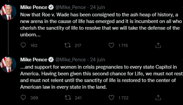Retweet the second tweet with 241 retweets

tap(68, 97)
